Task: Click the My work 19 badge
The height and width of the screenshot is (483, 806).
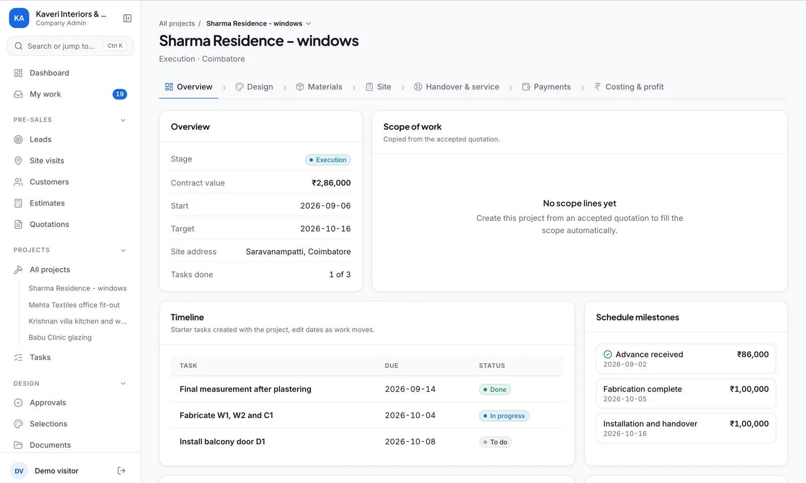Action: coord(119,94)
